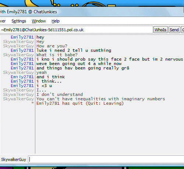Screen dimensions: 184x169
Task: Click the partially visible 'ver' menu item
Action: [3, 21]
